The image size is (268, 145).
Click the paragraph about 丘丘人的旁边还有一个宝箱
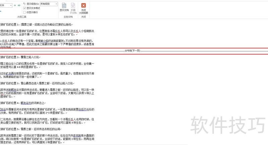[x=47, y=44]
